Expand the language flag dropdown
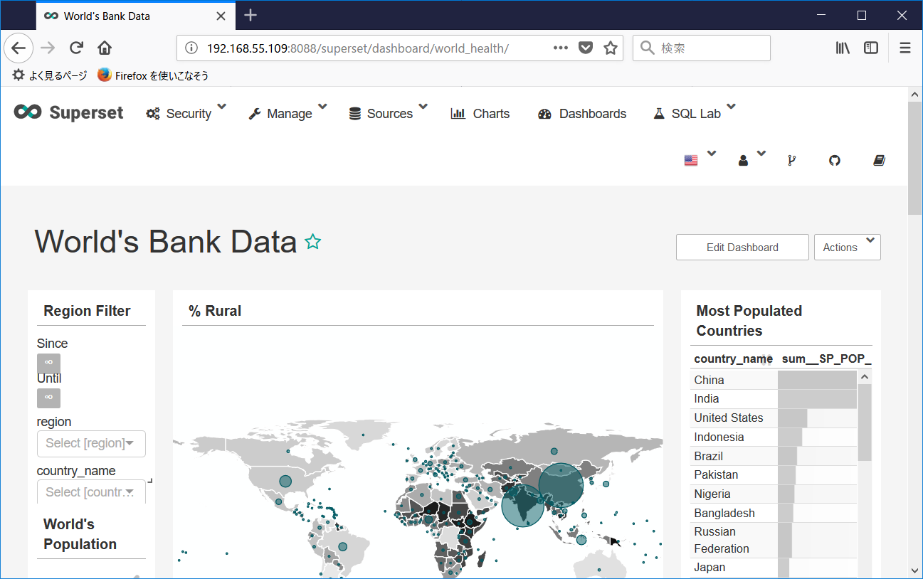 [x=700, y=159]
